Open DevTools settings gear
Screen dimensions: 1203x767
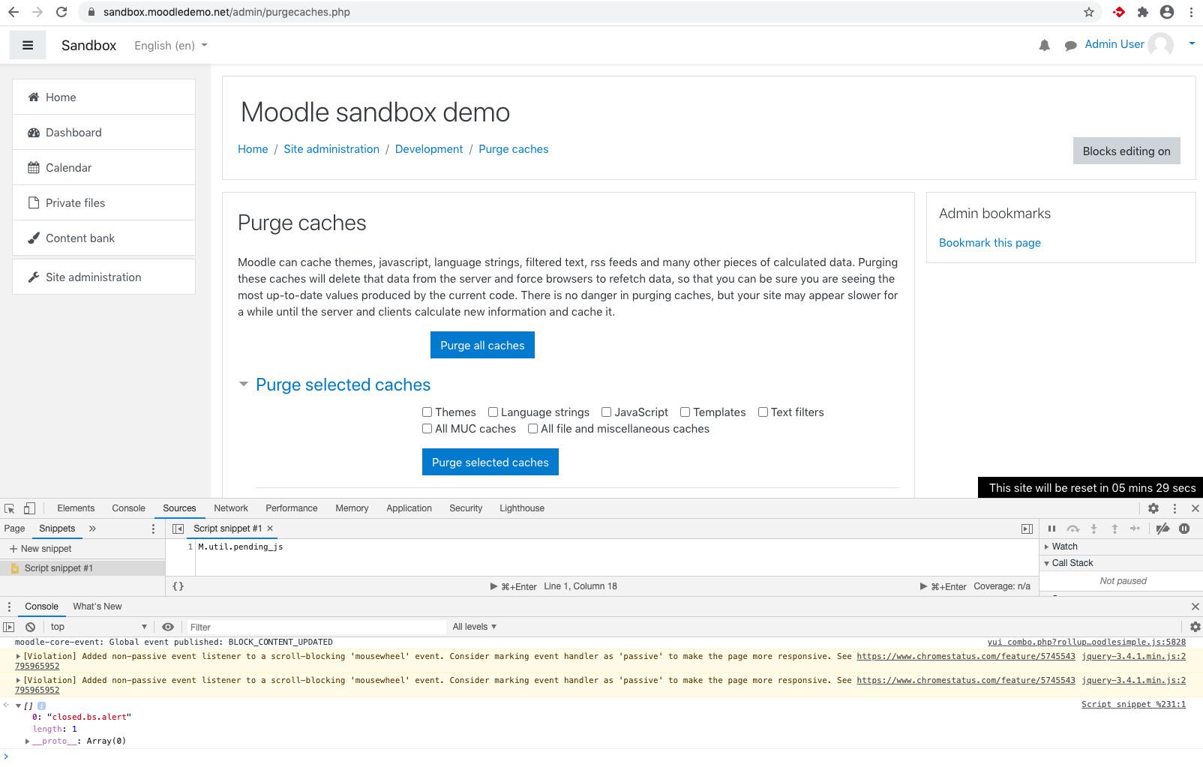pos(1153,508)
